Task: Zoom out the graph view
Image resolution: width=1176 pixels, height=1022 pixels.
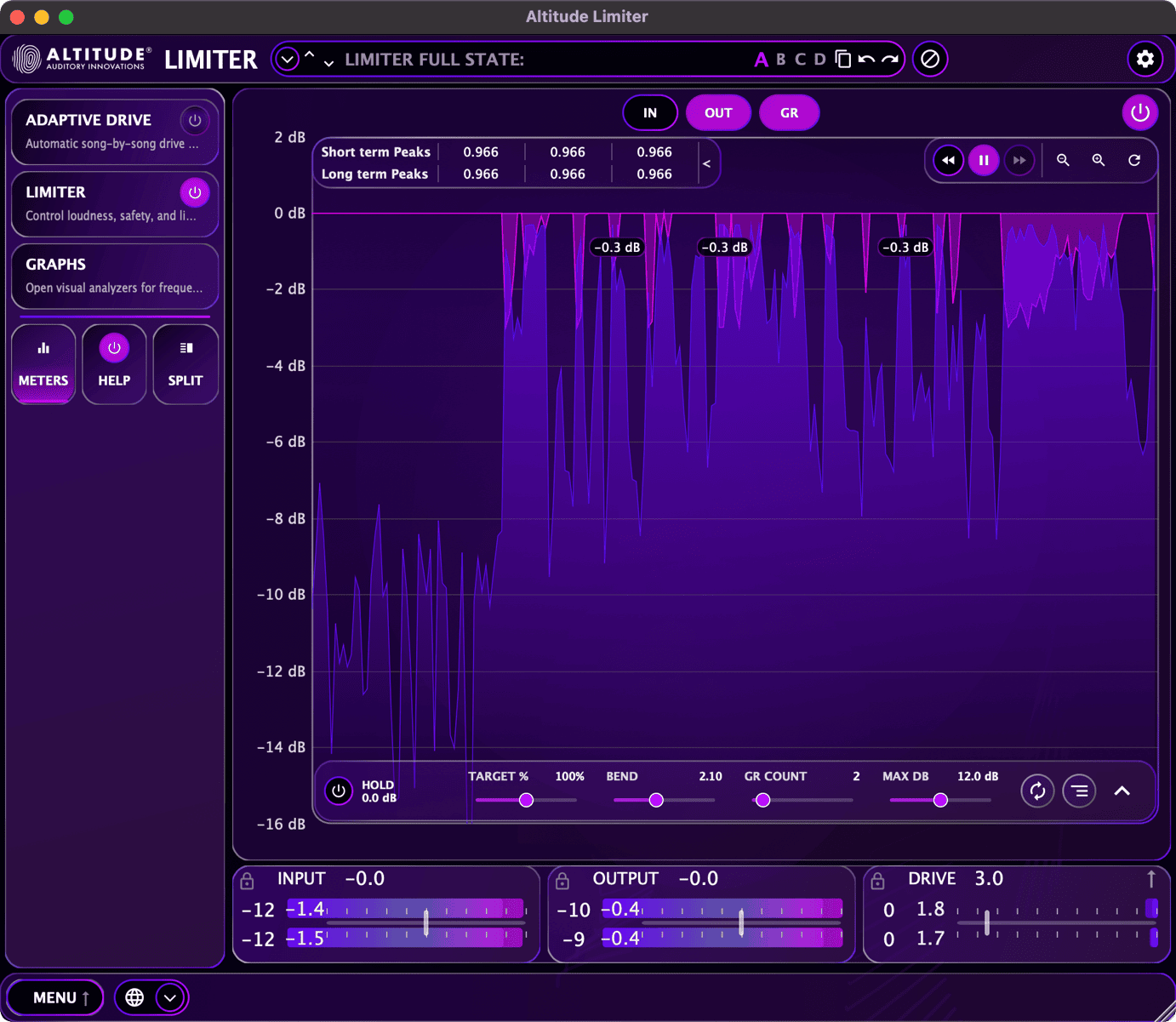Action: [1063, 160]
